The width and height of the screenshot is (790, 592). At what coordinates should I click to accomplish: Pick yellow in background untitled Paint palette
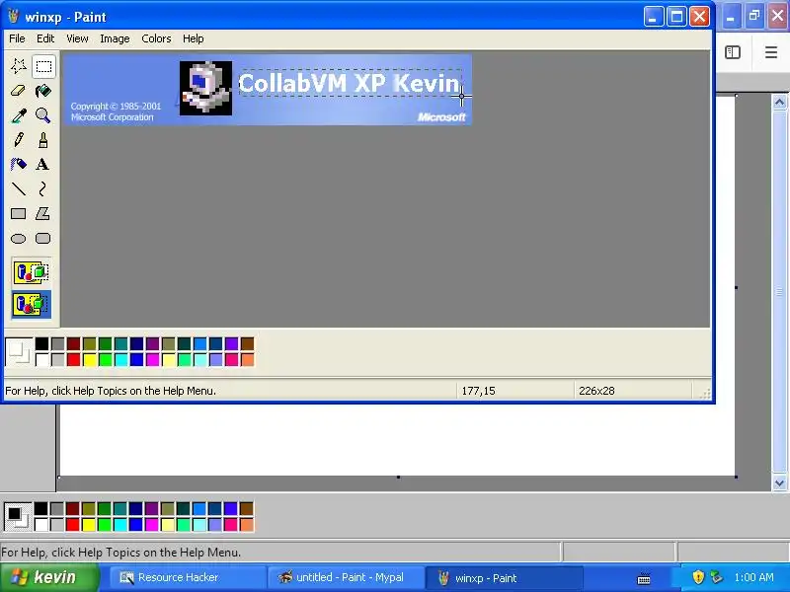click(x=89, y=525)
